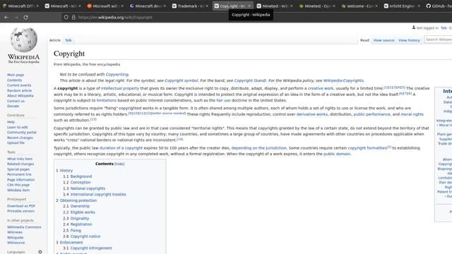
Task: Open the Wikidata item link
Action: (18, 190)
